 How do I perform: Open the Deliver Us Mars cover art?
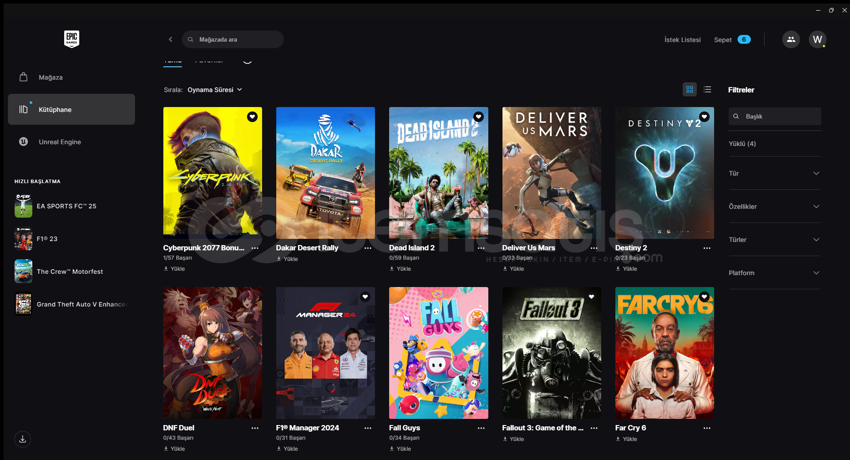tap(552, 173)
